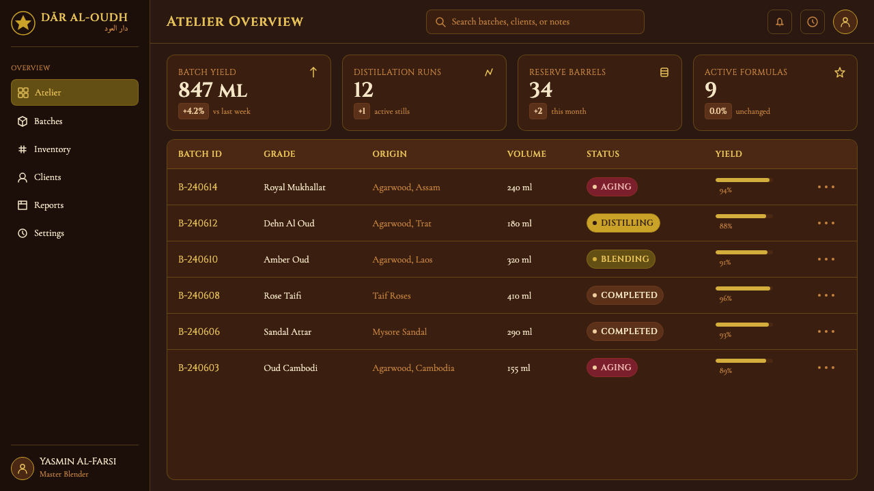Open batch link B-240606
Screen dimensions: 874x491
[199, 331]
